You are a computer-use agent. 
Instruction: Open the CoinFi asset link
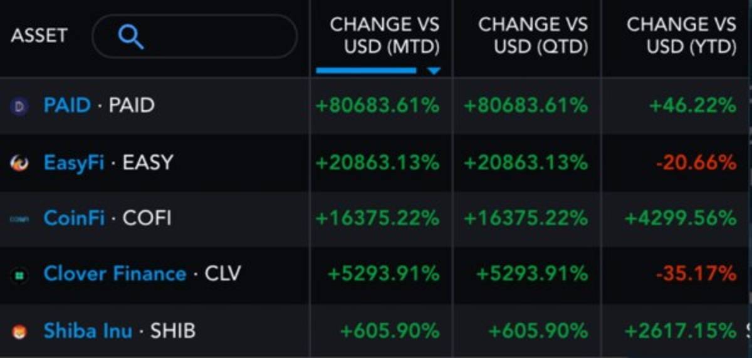74,218
